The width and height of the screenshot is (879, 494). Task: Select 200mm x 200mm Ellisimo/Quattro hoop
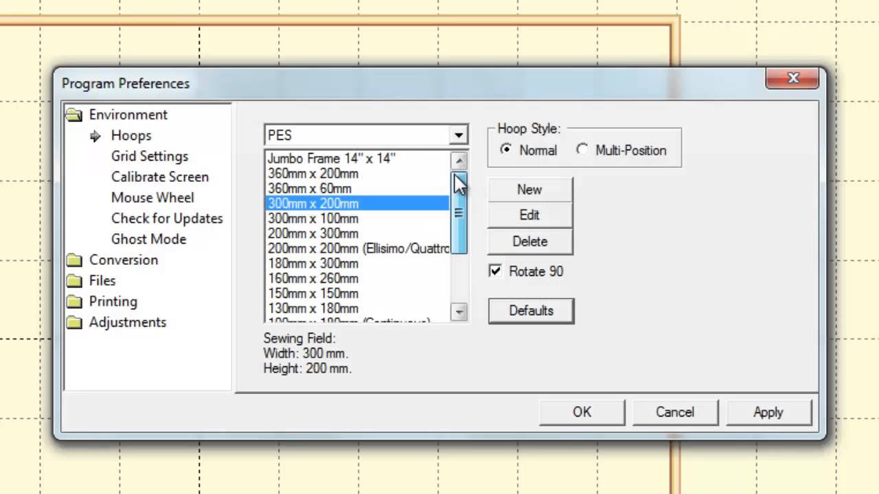(x=357, y=249)
